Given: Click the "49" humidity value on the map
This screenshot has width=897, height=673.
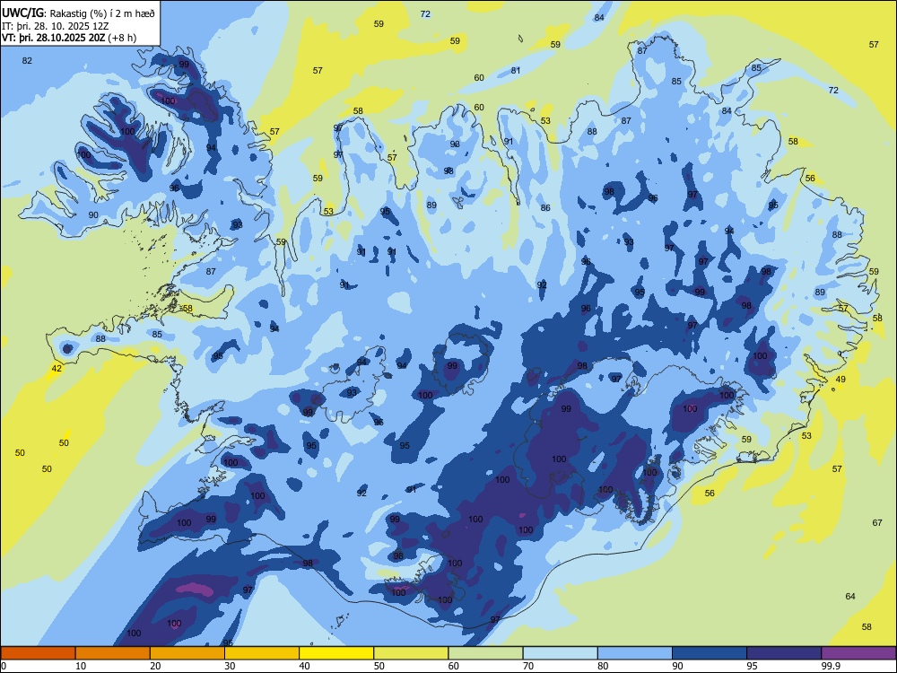Looking at the screenshot, I should pos(840,380).
